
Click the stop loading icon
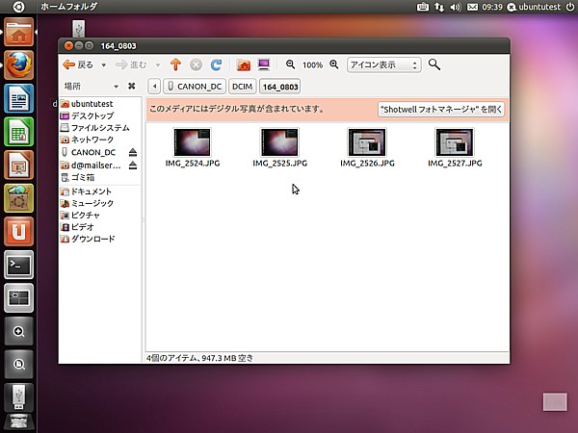[x=196, y=64]
